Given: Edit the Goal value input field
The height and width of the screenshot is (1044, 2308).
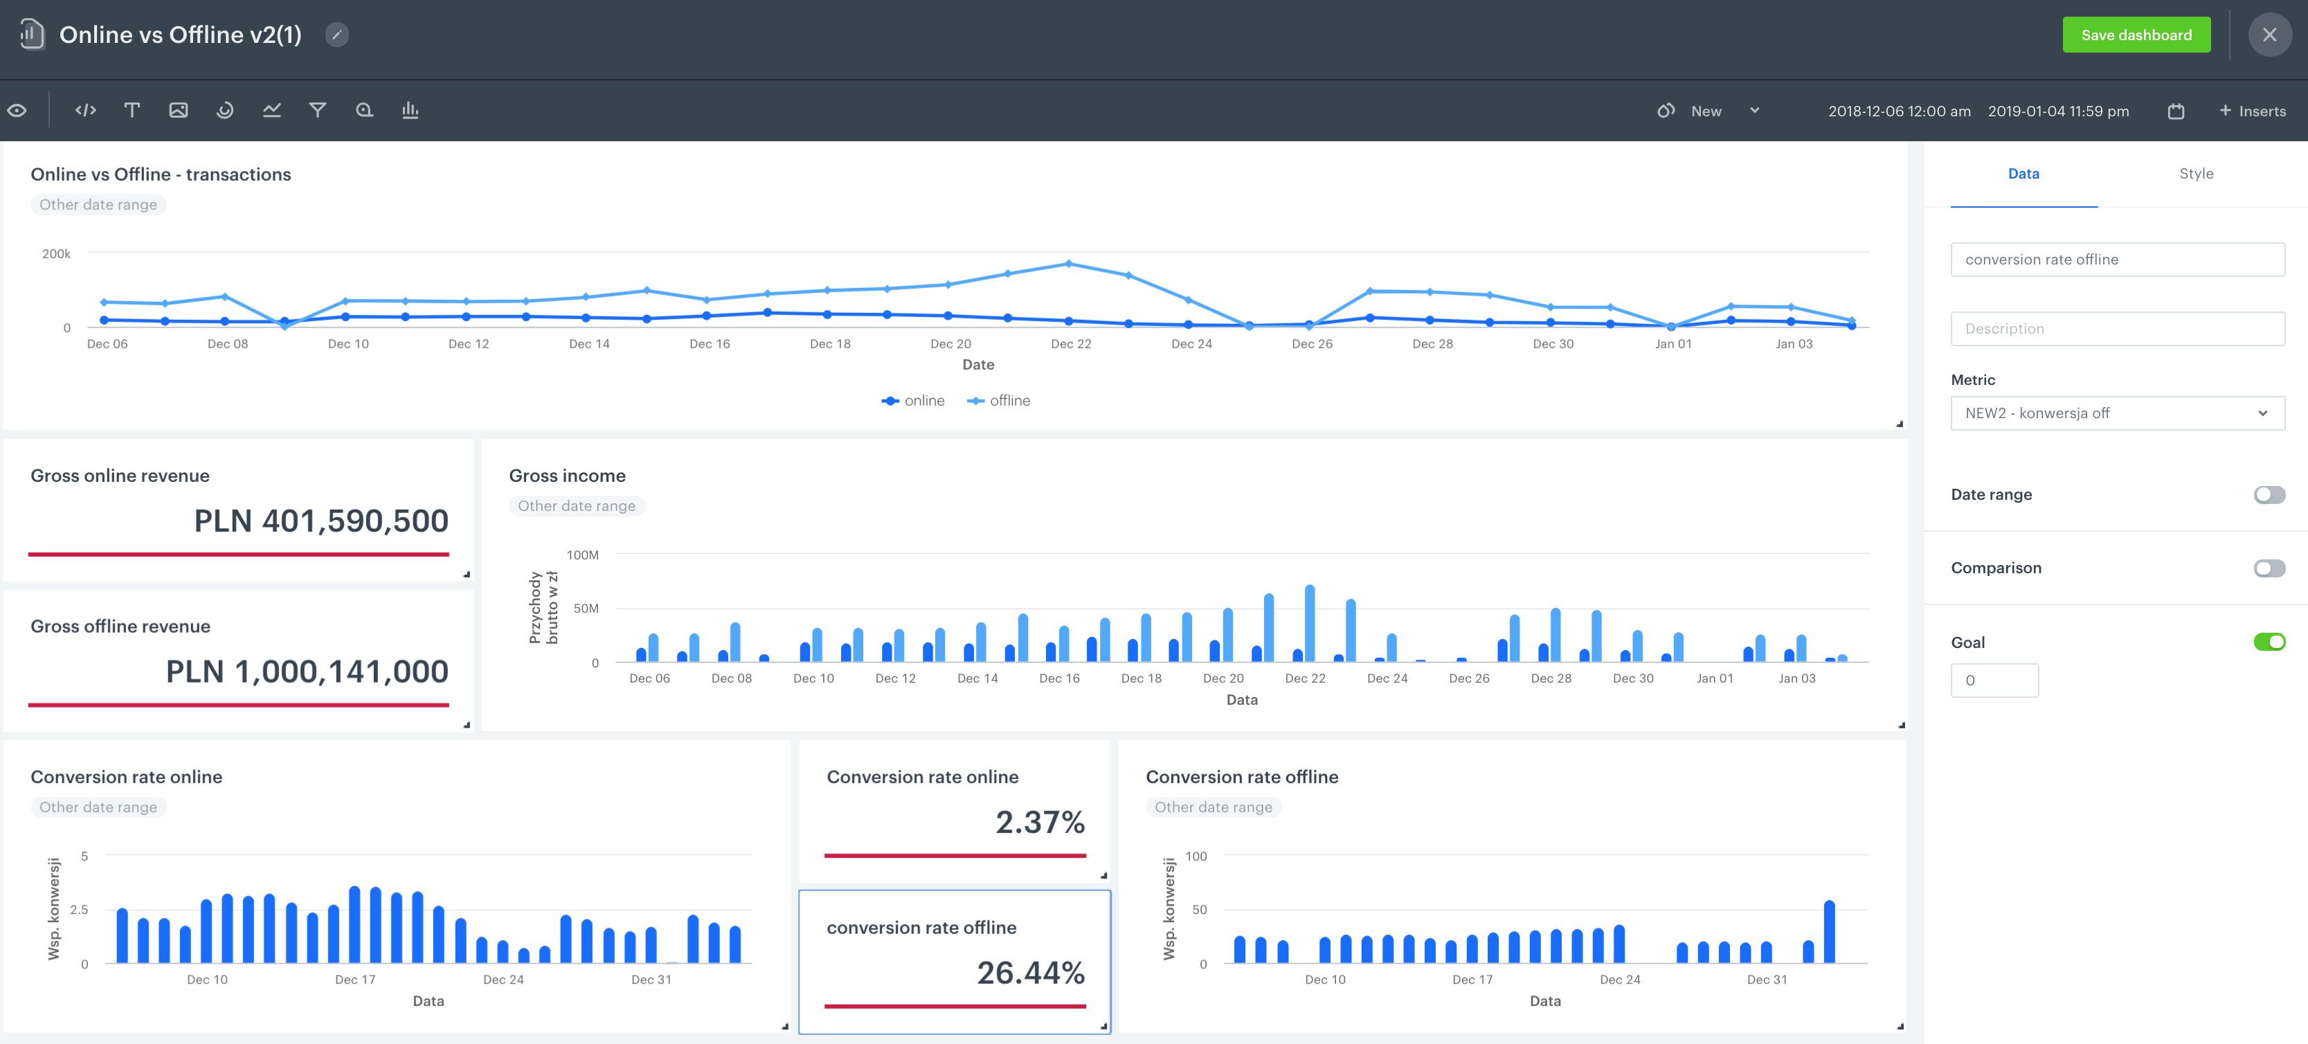Looking at the screenshot, I should click(1994, 680).
